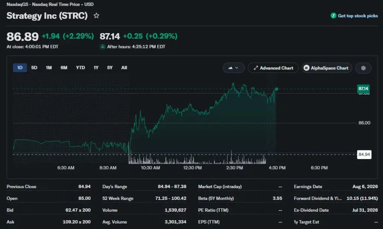
Task: Click the 4:30 PM axis label
Action: [x=277, y=168]
